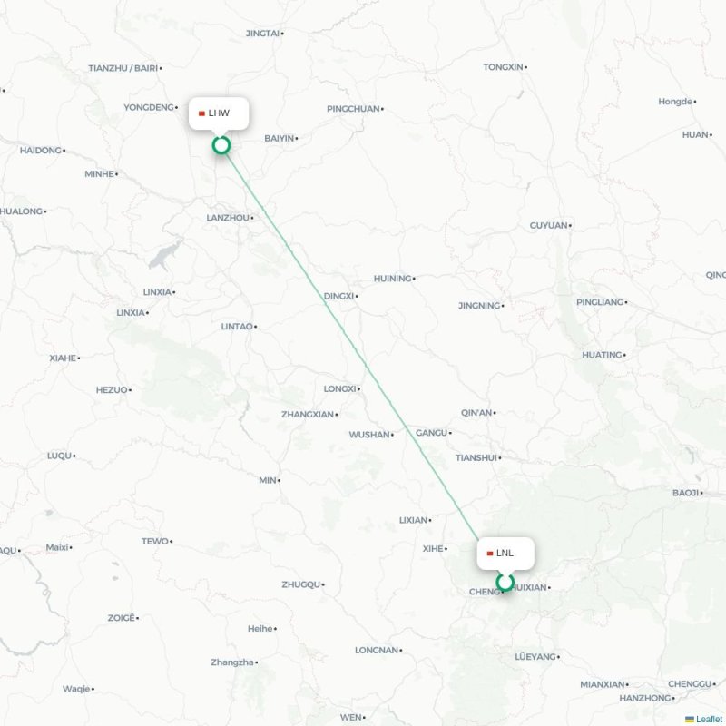Click the TIANSHUI city label

point(478,458)
